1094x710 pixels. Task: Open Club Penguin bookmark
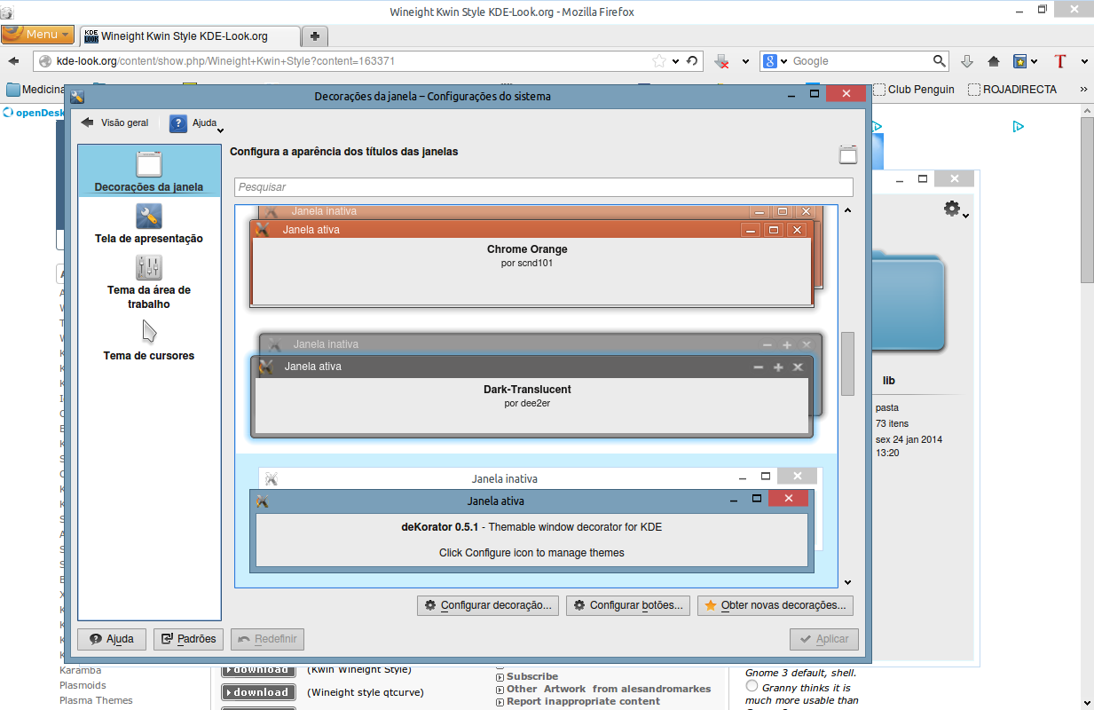914,89
